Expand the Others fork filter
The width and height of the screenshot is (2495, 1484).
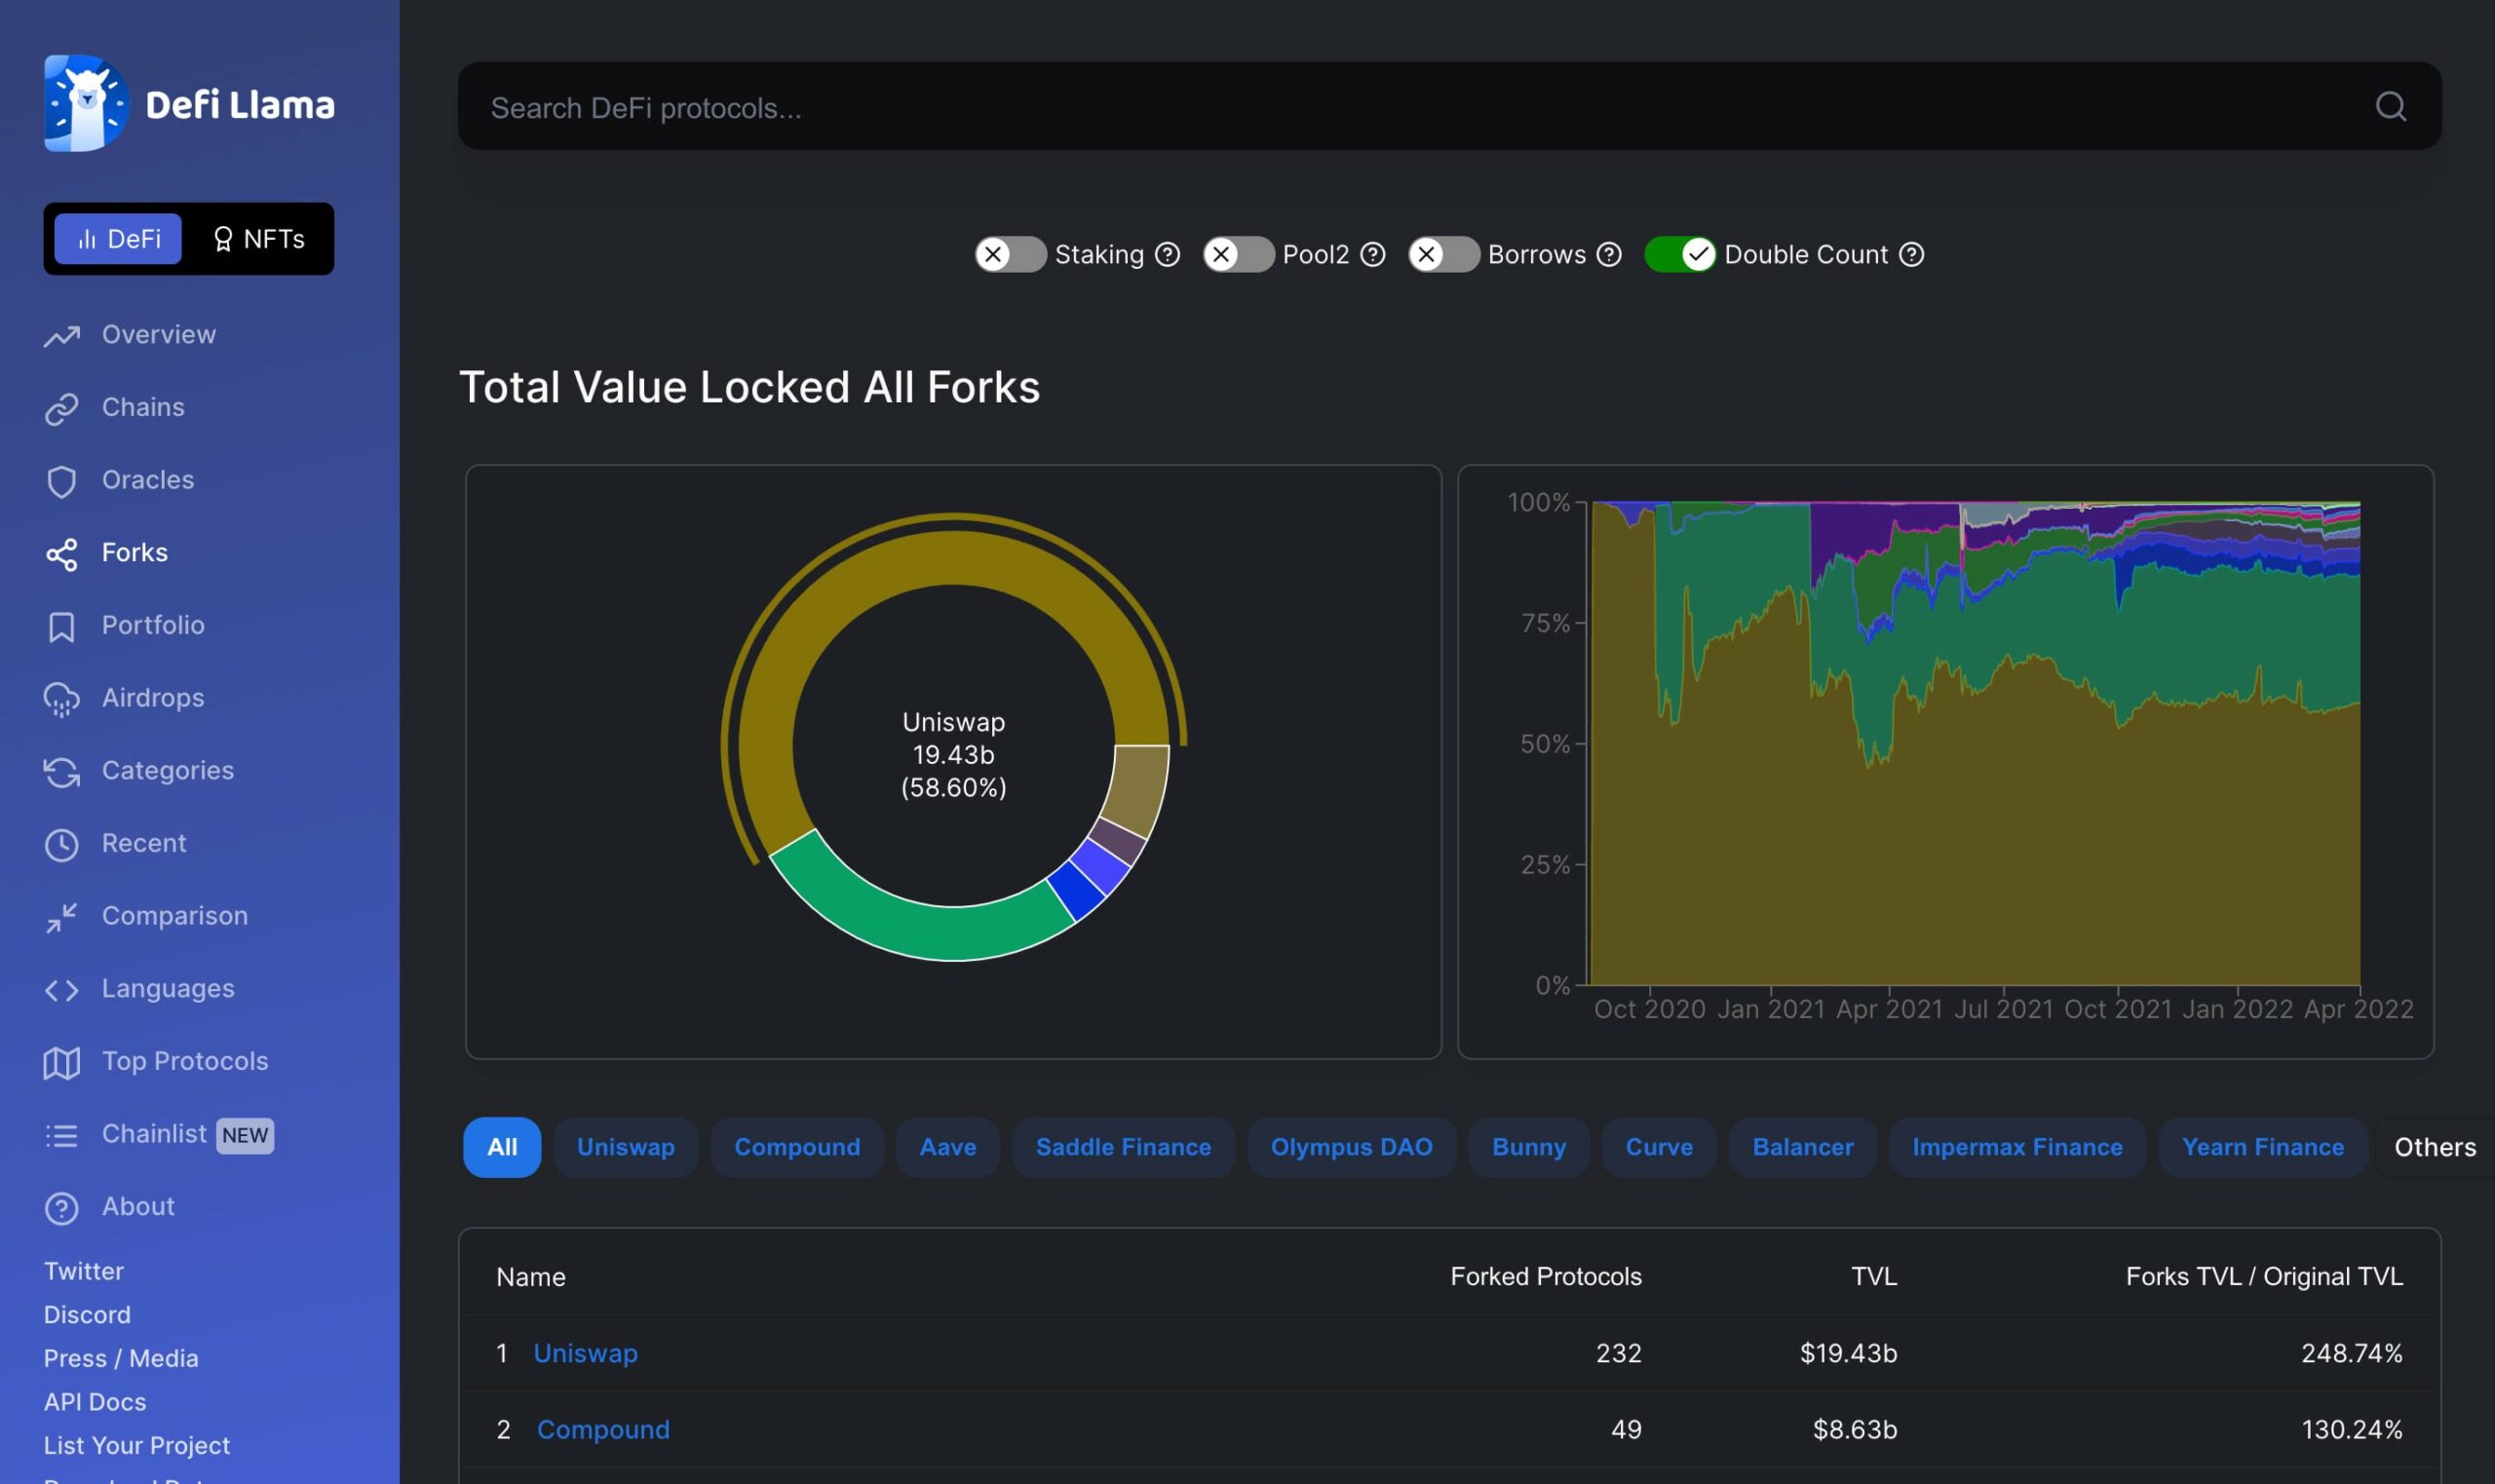2434,1147
